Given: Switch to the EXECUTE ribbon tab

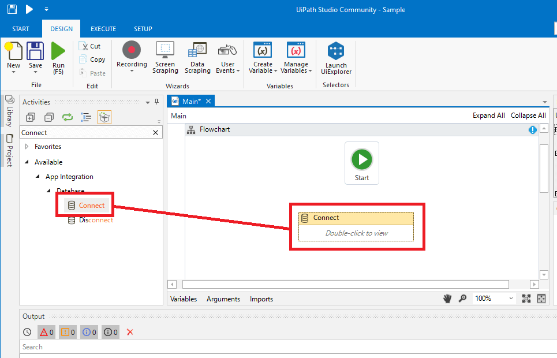Looking at the screenshot, I should point(103,29).
